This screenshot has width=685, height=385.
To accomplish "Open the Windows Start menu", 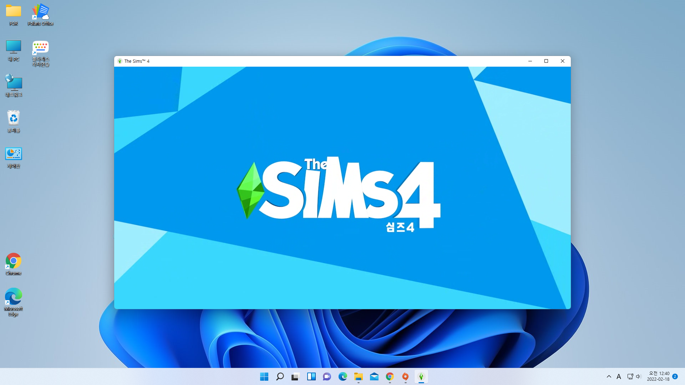I will tap(264, 376).
